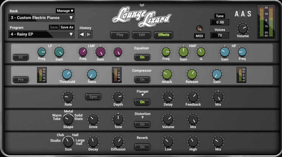Click the master output level meter
The image size is (282, 157).
(x=266, y=22)
